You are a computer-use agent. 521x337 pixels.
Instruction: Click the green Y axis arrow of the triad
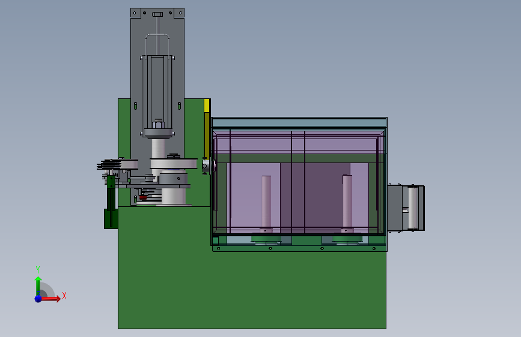point(38,285)
